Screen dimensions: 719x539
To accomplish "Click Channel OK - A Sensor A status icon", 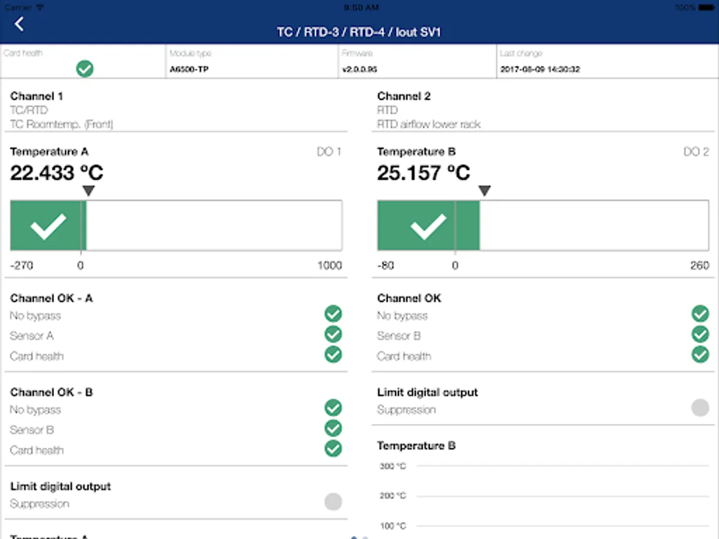I will (333, 334).
